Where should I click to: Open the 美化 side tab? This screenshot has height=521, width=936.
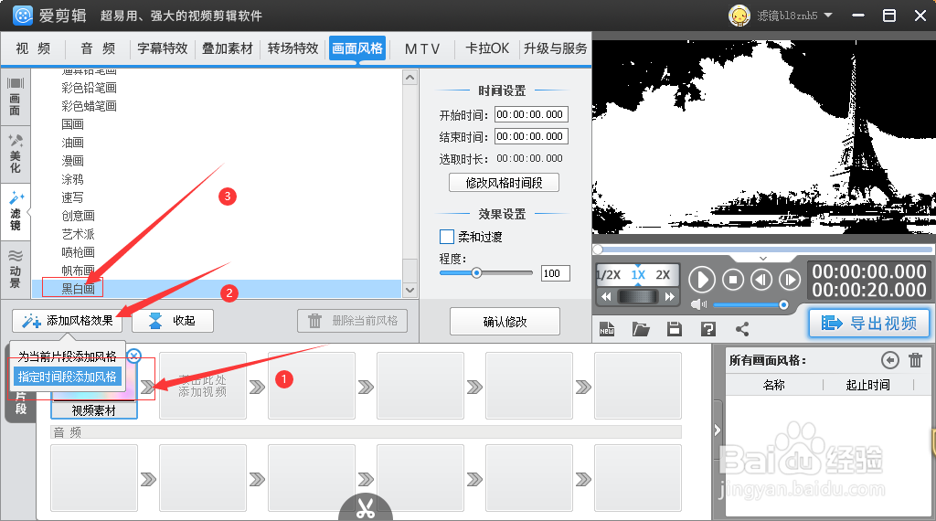click(x=15, y=154)
